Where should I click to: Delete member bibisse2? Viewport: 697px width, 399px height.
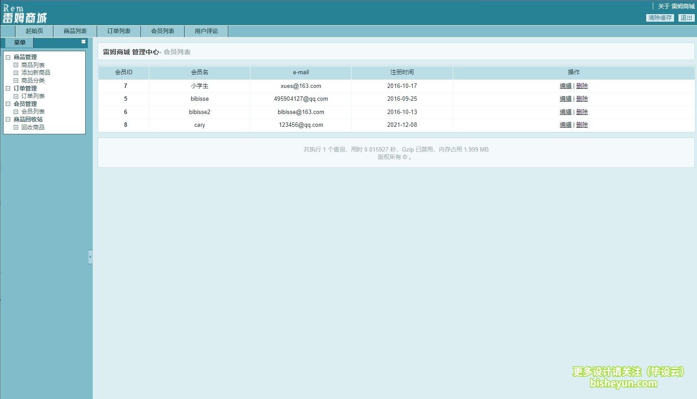tap(582, 112)
